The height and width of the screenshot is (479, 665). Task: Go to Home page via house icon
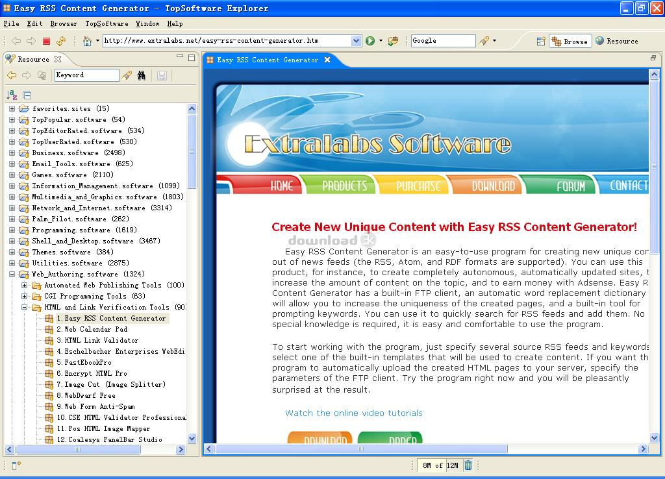(x=88, y=41)
